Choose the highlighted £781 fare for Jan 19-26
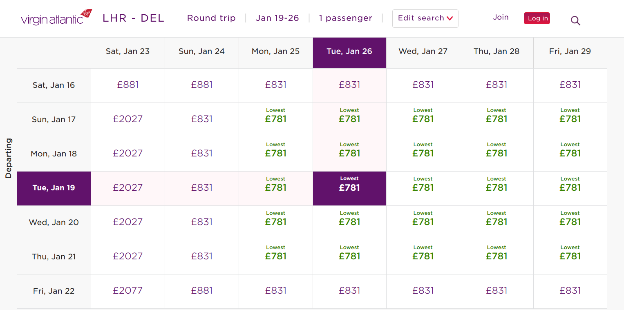The height and width of the screenshot is (310, 624). 349,188
